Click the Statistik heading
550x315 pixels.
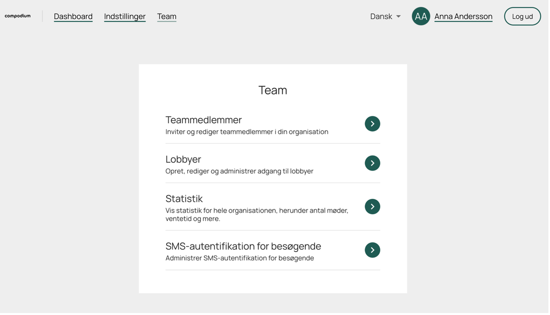[x=184, y=199]
